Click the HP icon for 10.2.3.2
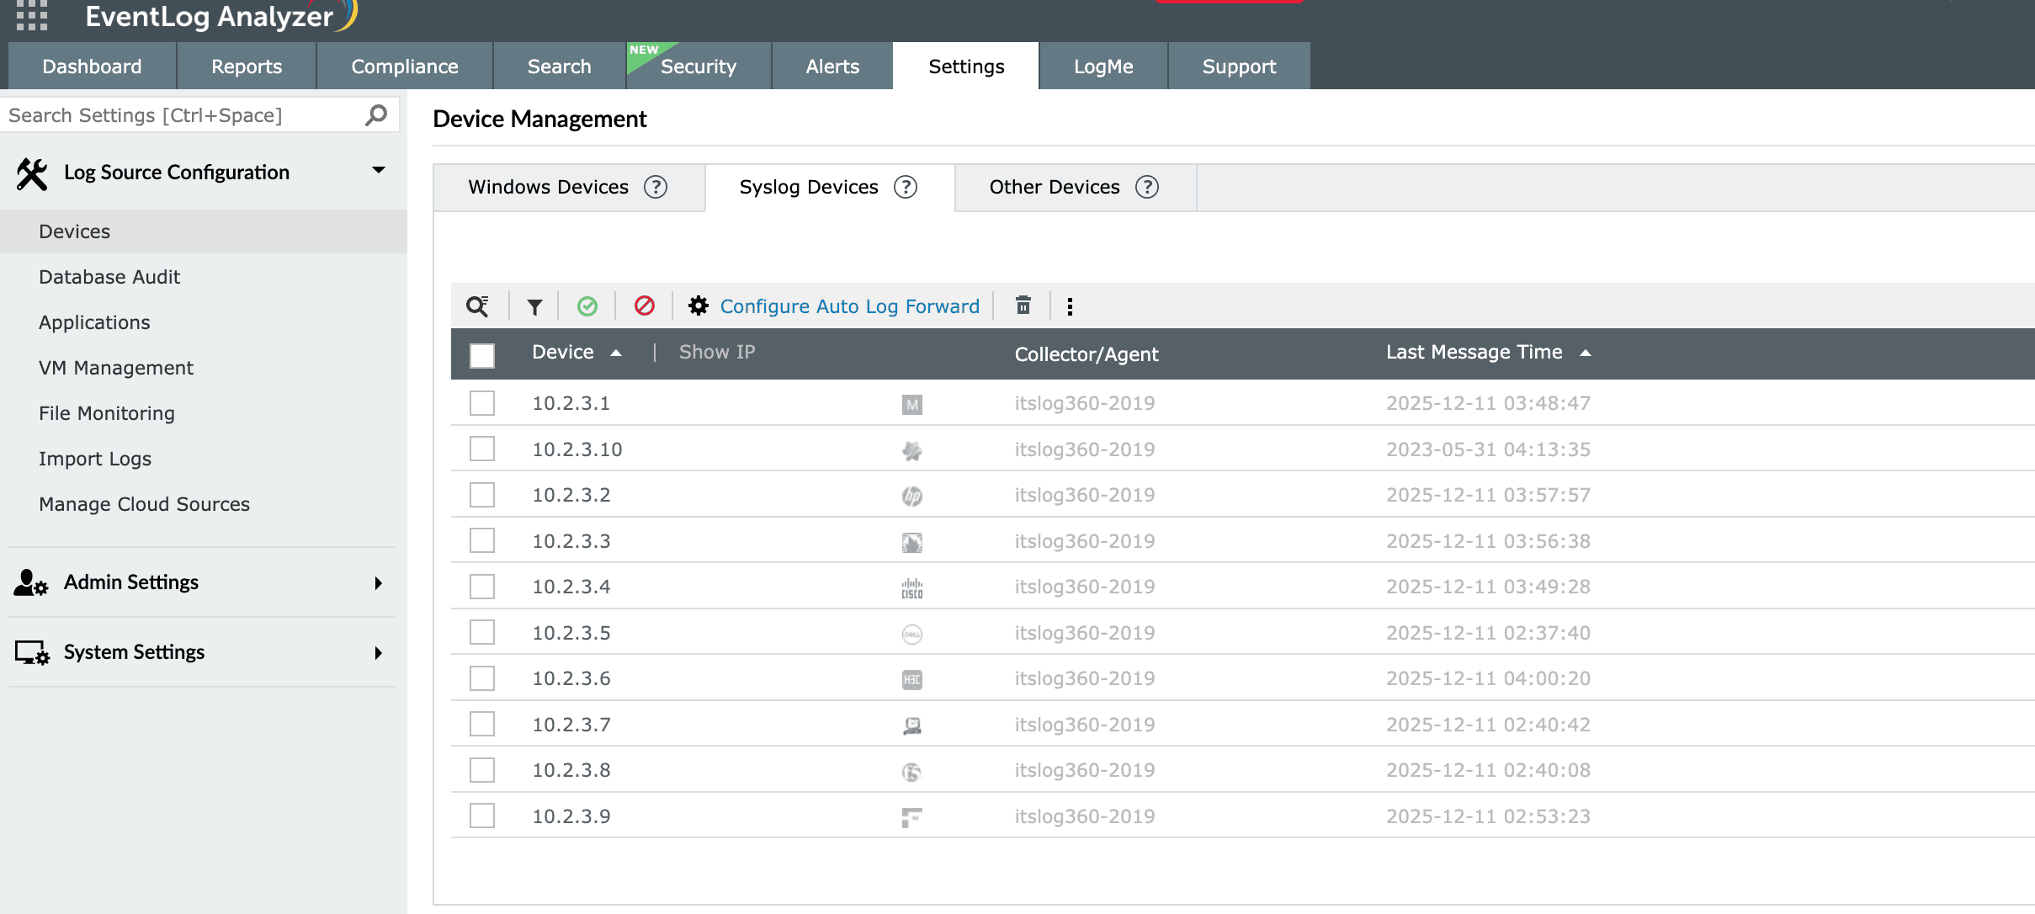Screen dimensions: 2035x914 pos(912,497)
